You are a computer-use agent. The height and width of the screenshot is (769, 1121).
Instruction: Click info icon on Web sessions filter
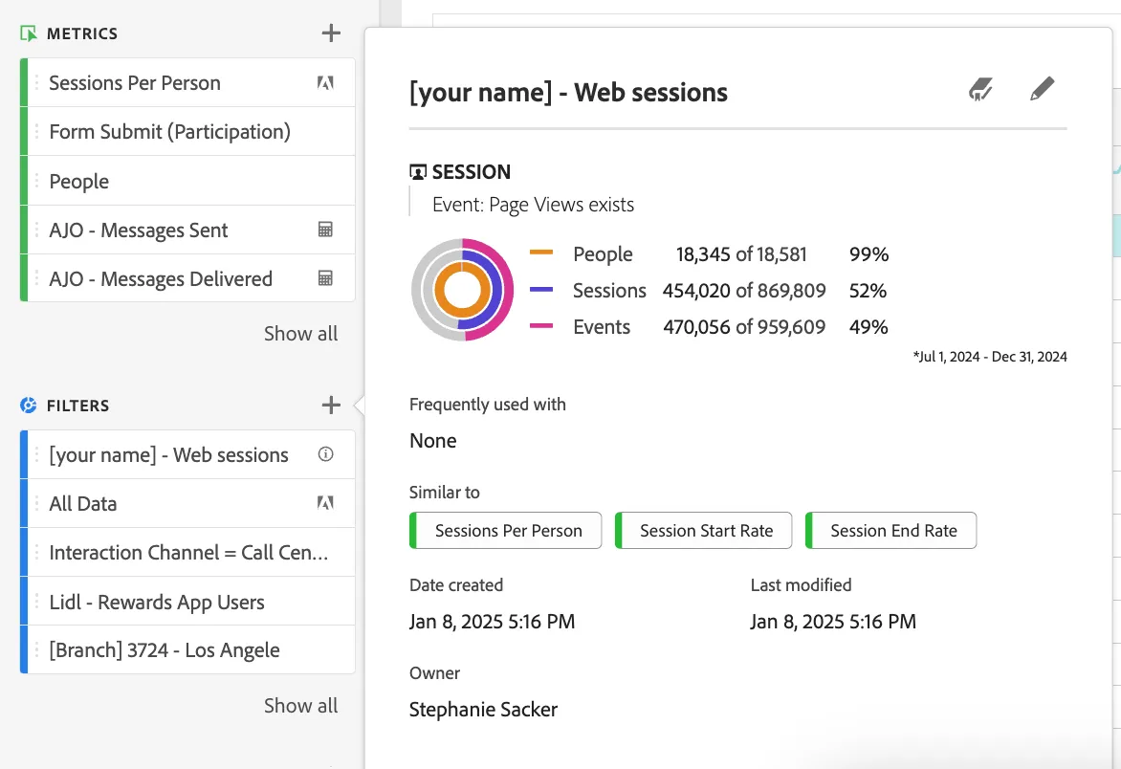325,453
